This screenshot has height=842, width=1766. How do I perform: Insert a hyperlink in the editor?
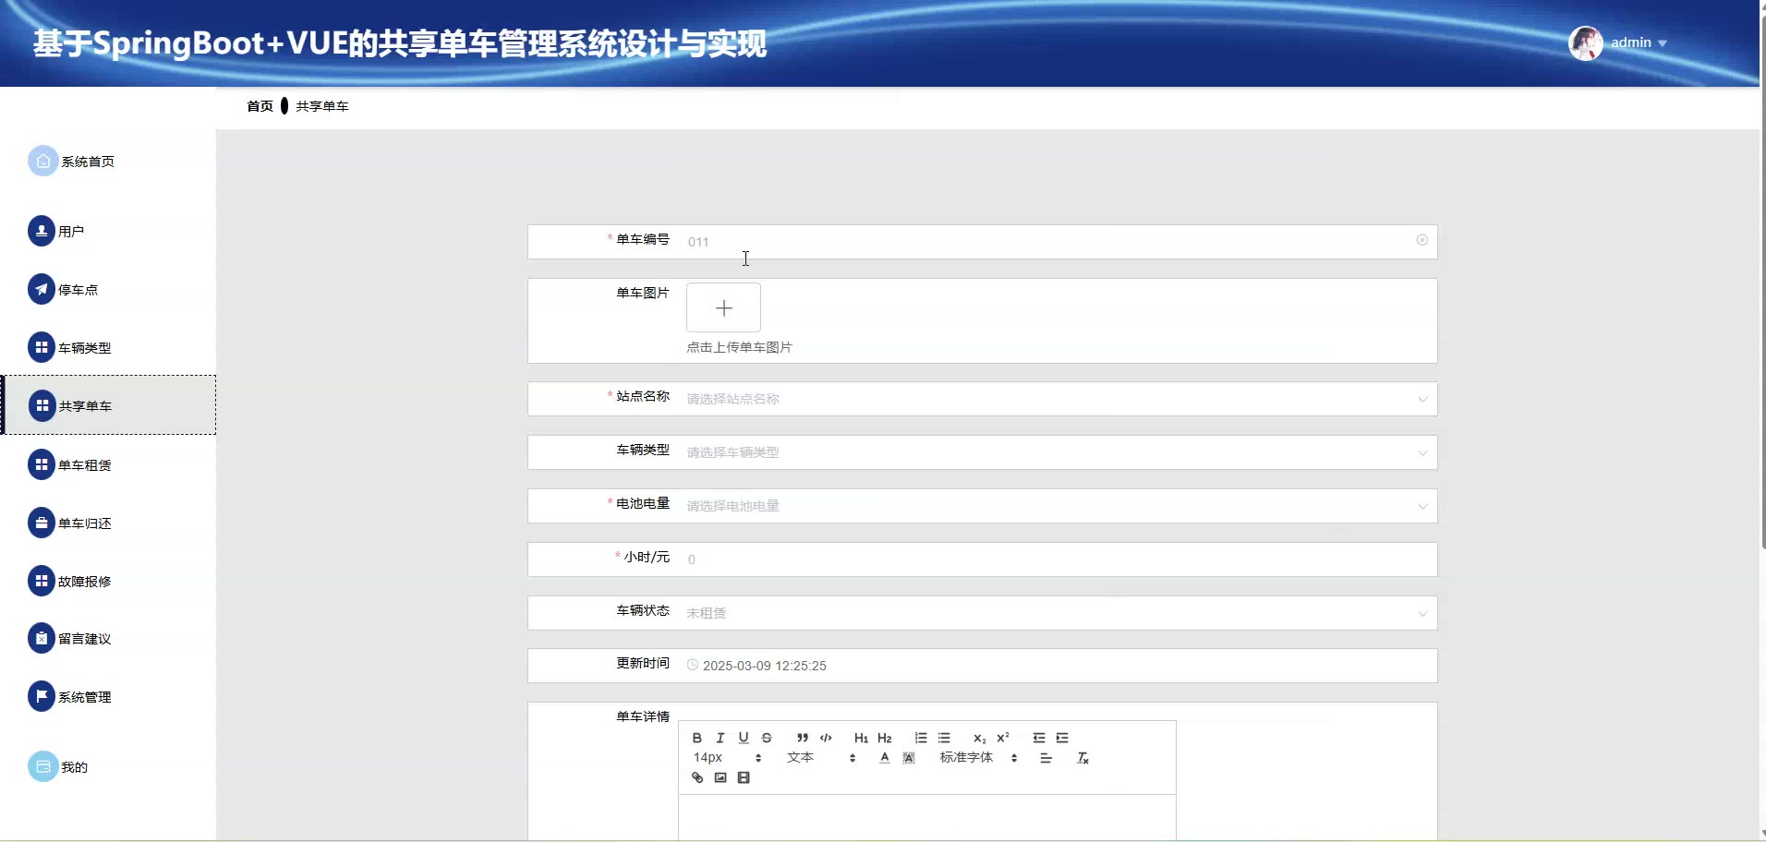[x=697, y=777]
